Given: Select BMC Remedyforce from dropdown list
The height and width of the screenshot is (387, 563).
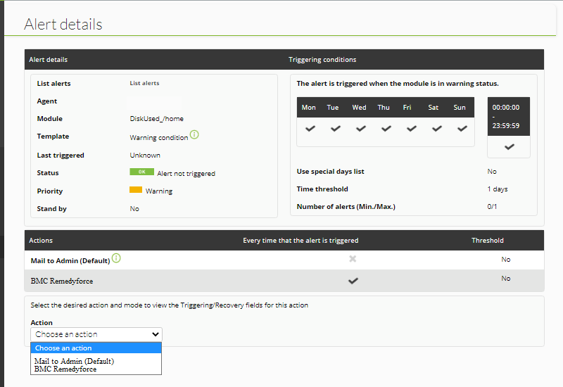Looking at the screenshot, I should pyautogui.click(x=65, y=369).
